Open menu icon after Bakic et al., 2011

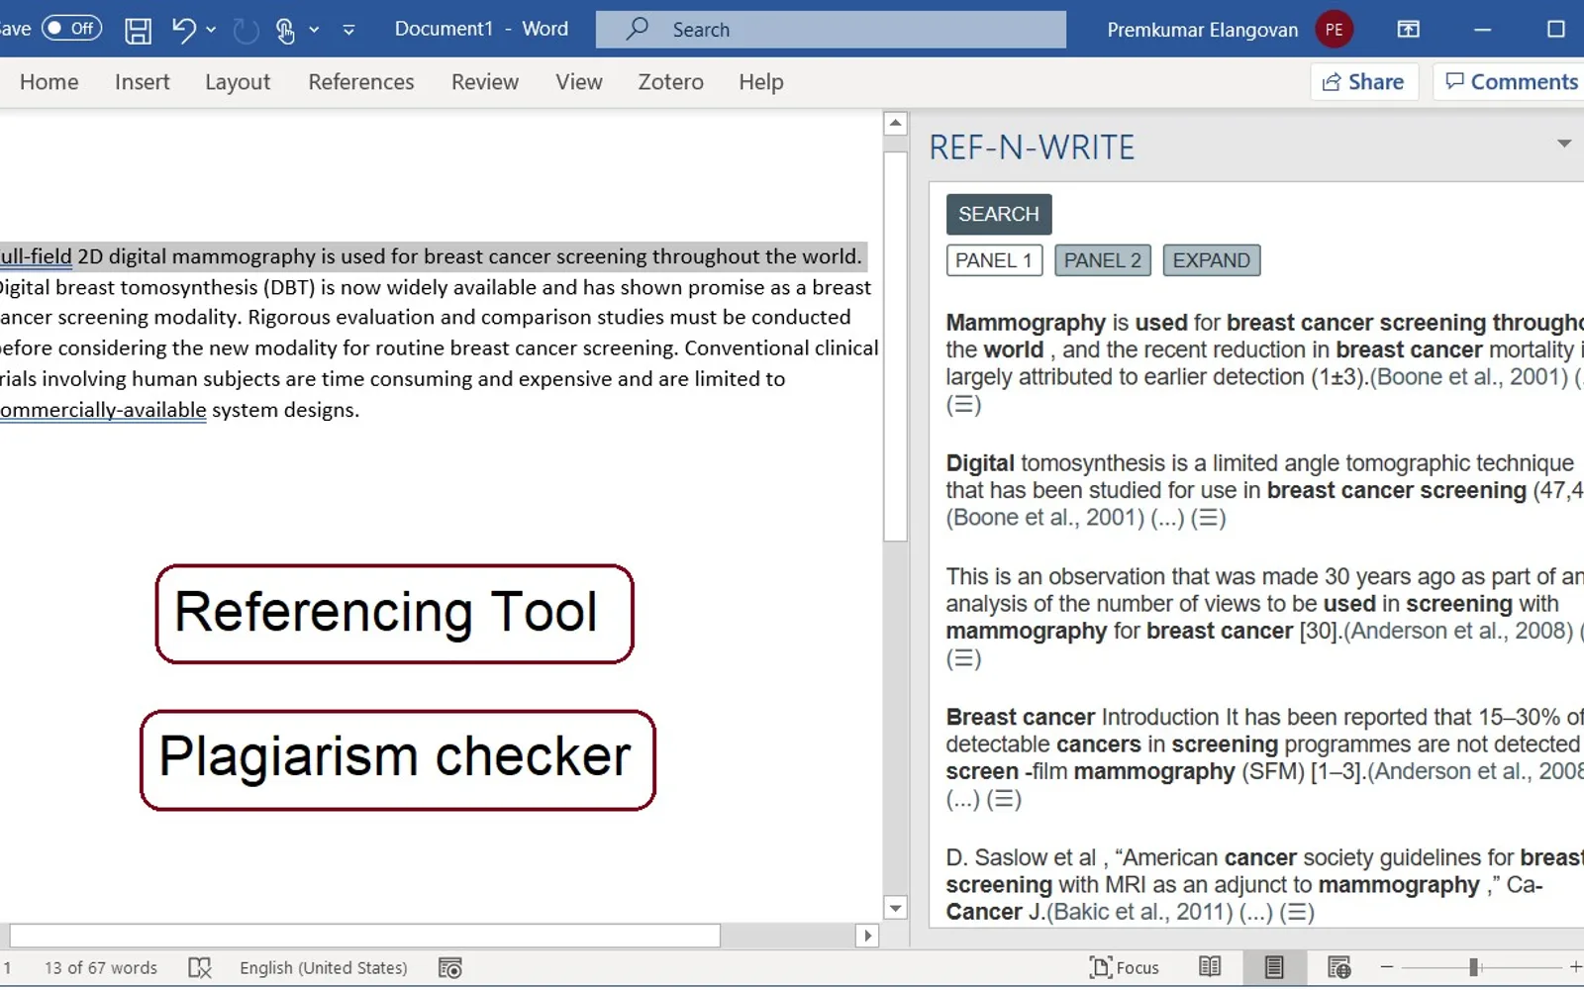[1297, 913]
